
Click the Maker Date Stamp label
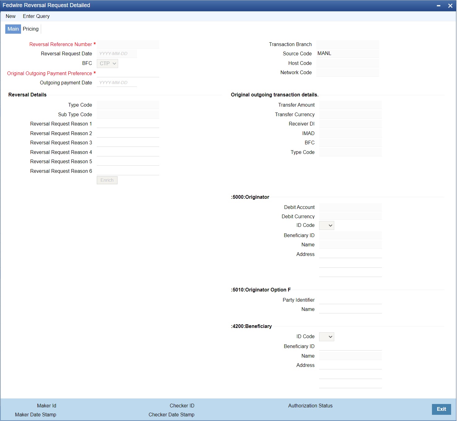point(36,415)
